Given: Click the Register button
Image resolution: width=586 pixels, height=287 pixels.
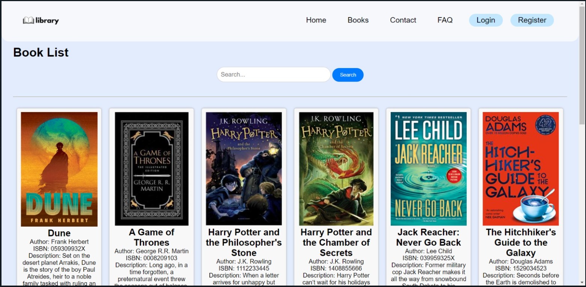Looking at the screenshot, I should coord(532,20).
